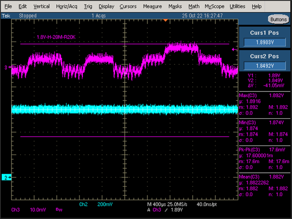Open the Cursors menu

click(128, 6)
